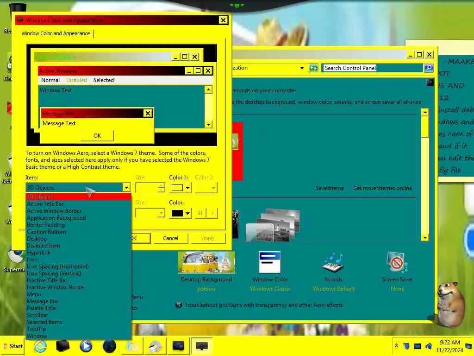Screen dimensions: 474x356
Task: Open the address bar history dropdown arrow
Action: (x=302, y=68)
